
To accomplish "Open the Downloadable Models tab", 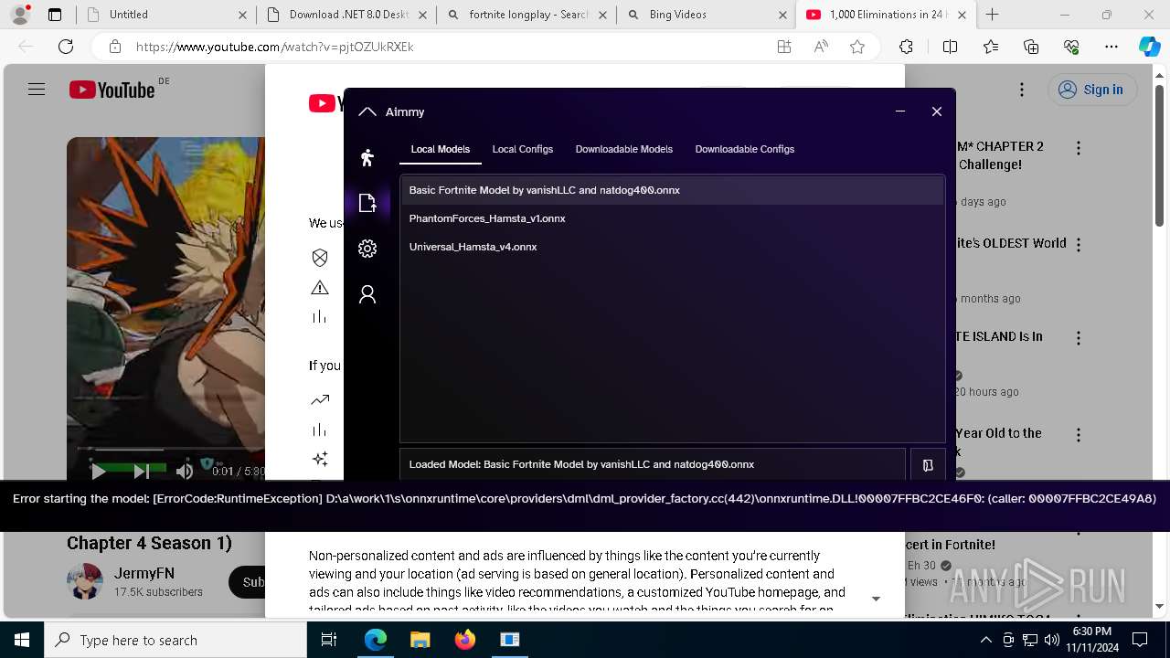I will tap(624, 149).
